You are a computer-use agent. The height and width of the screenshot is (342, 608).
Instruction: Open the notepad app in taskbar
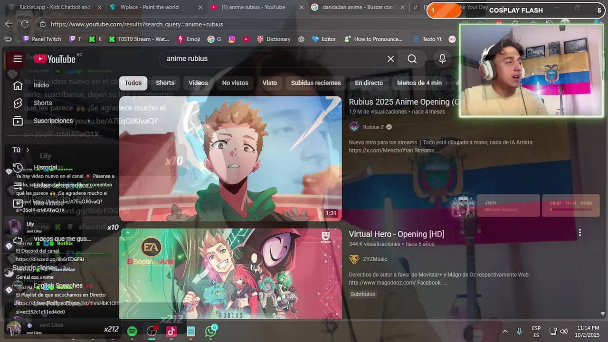(x=191, y=331)
